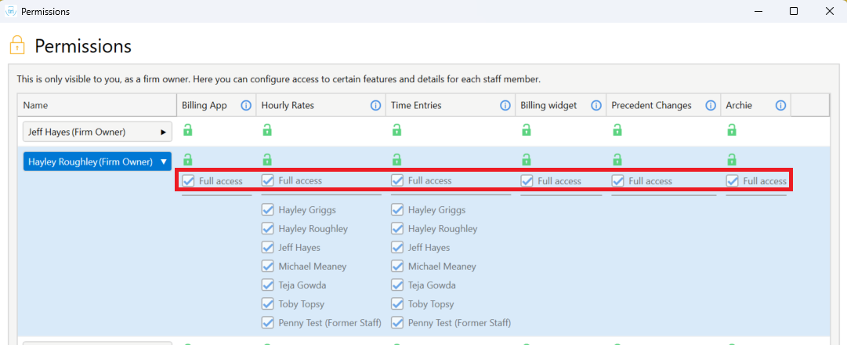Uncheck Hayley Griggs under Hourly Rates
Viewport: 847px width, 345px height.
[267, 210]
